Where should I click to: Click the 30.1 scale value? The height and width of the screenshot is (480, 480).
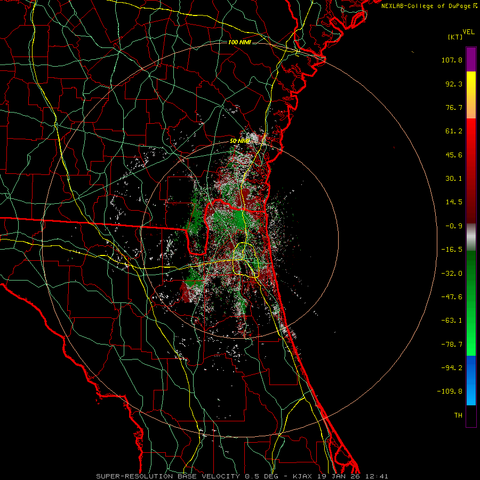point(454,179)
